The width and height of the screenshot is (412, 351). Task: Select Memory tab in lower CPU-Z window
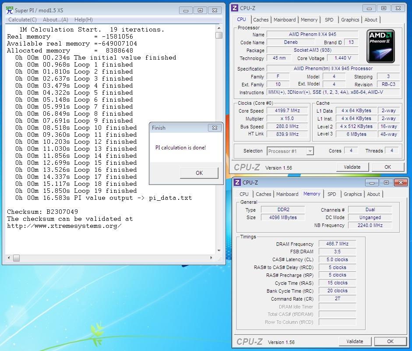(312, 194)
